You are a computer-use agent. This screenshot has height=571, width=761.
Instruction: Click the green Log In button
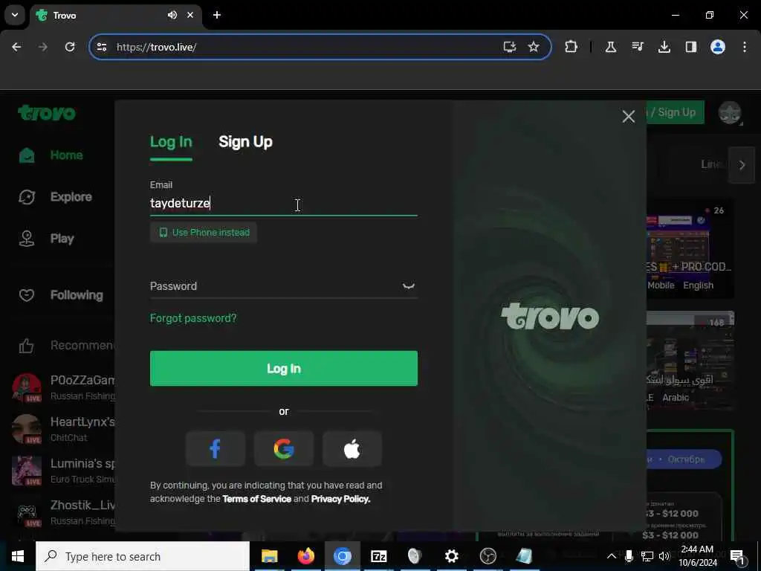pyautogui.click(x=283, y=369)
